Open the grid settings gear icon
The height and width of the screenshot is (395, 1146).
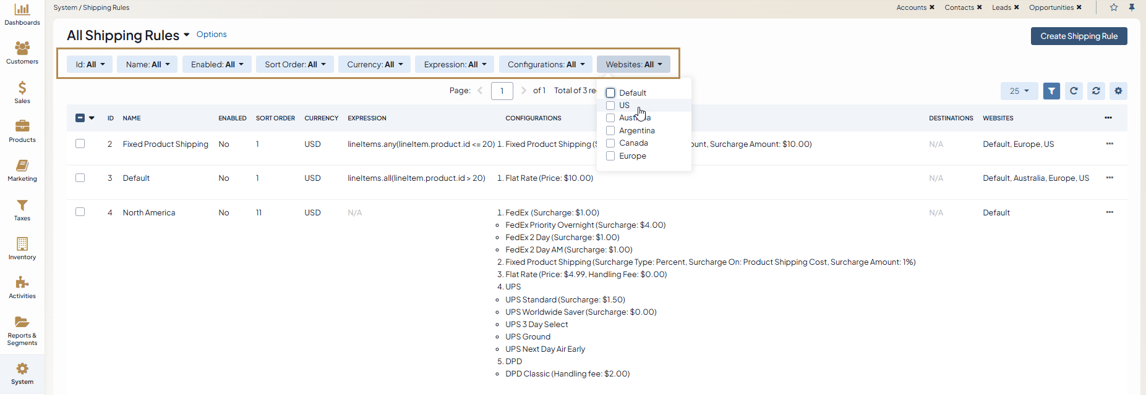click(1118, 91)
